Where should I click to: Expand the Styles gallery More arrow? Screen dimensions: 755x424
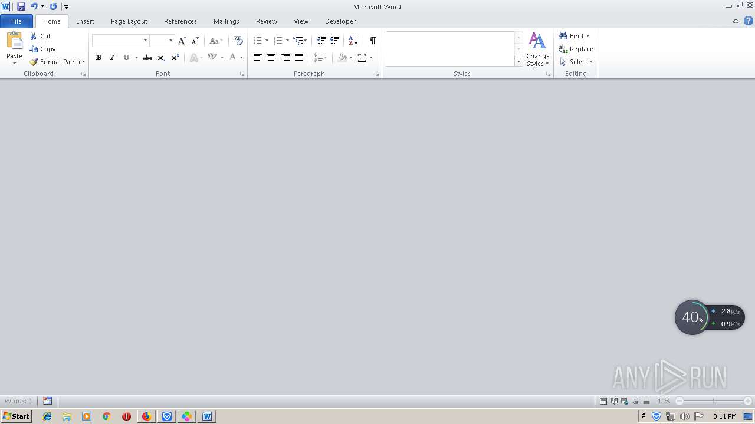(518, 61)
